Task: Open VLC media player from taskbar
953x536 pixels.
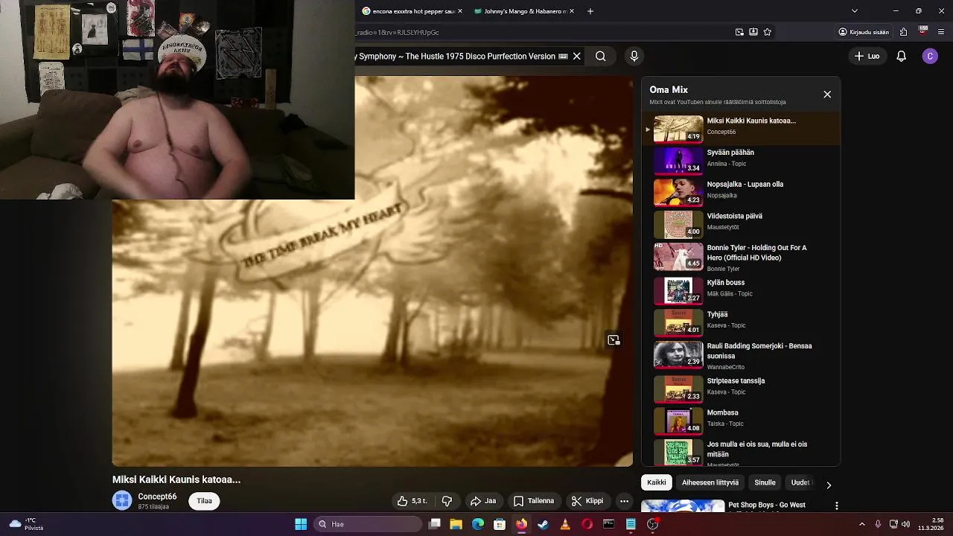Action: (565, 524)
